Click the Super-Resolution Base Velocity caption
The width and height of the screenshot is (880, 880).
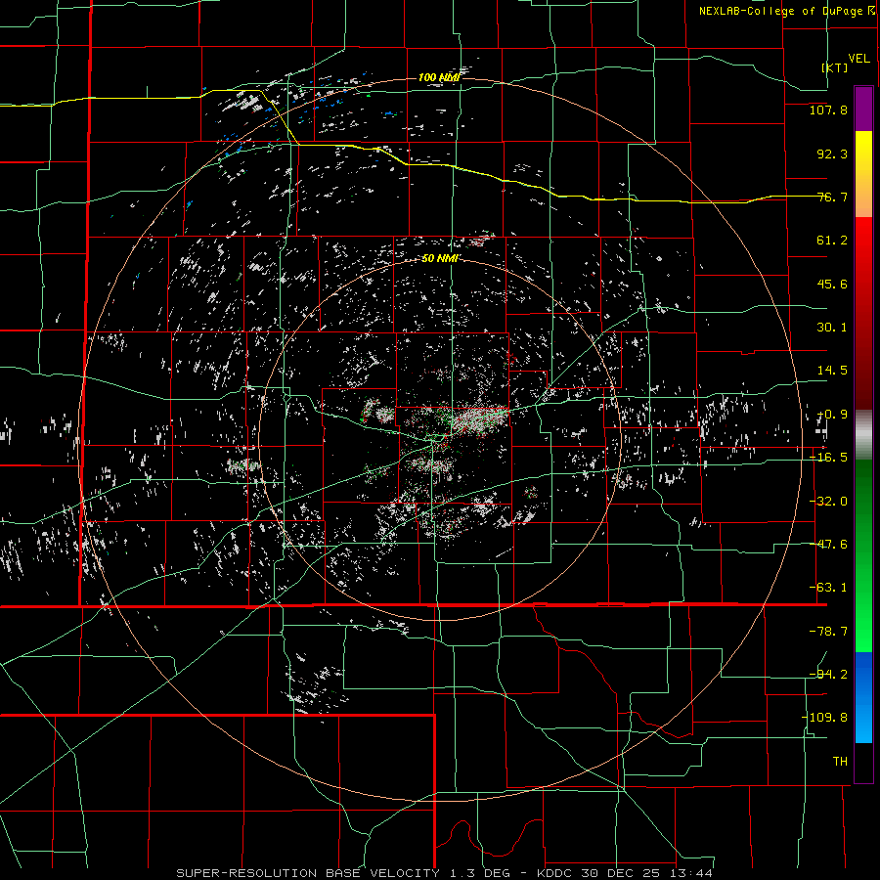click(x=445, y=873)
